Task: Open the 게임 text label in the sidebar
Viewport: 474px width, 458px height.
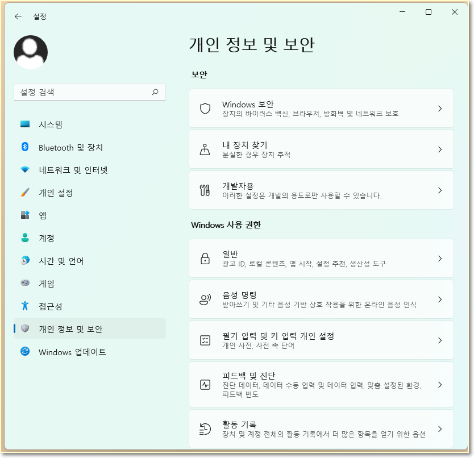Action: tap(47, 284)
